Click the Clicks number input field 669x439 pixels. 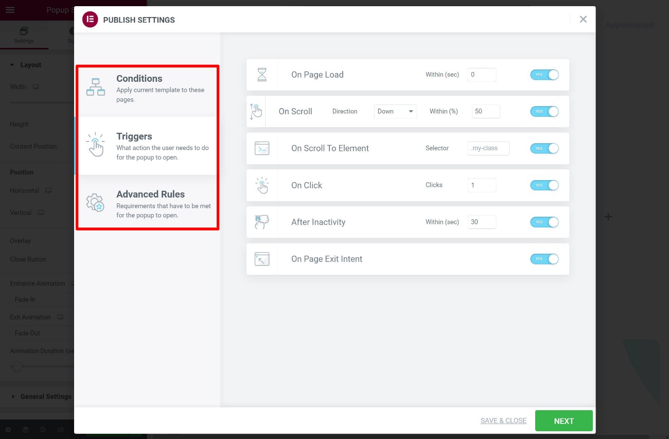click(482, 185)
